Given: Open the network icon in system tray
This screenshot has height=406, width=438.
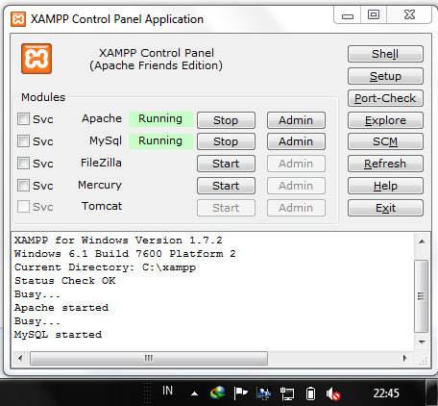Looking at the screenshot, I should pyautogui.click(x=287, y=393).
